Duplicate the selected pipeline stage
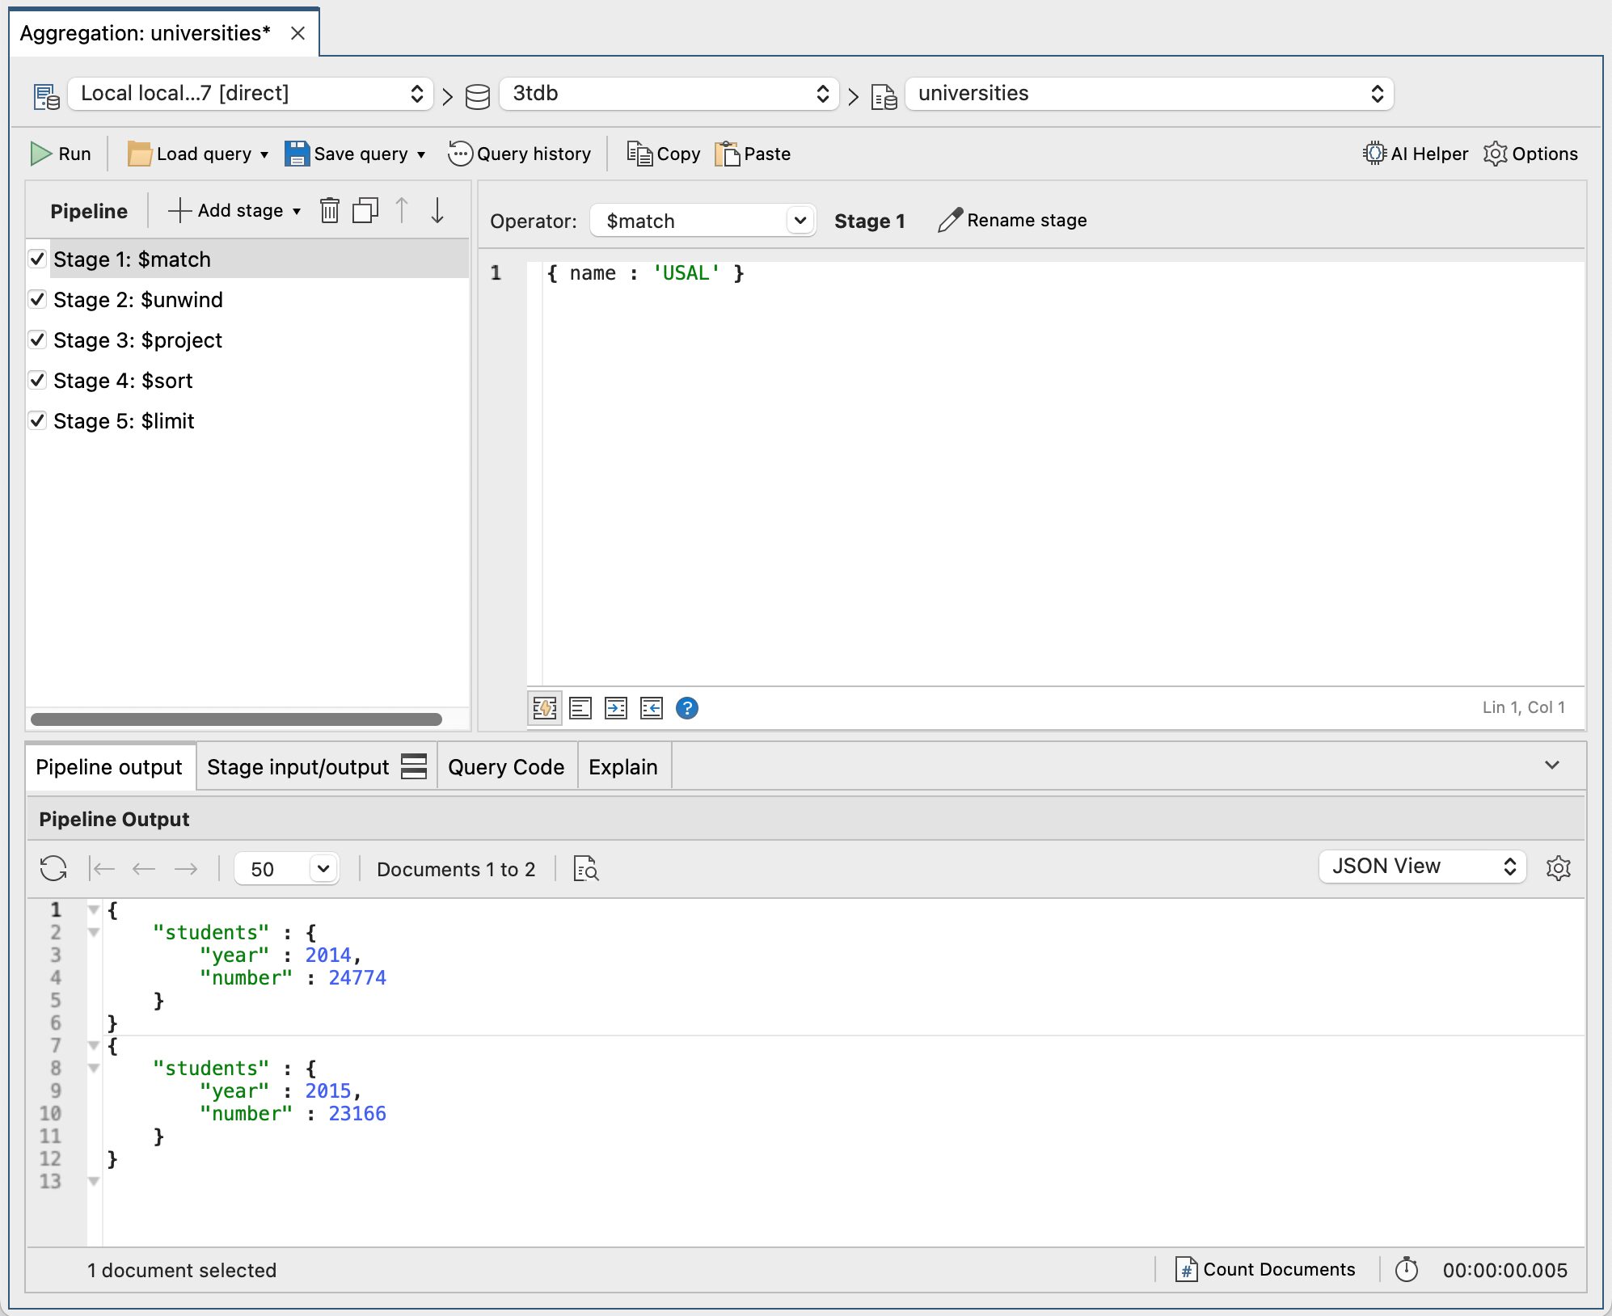 click(365, 210)
